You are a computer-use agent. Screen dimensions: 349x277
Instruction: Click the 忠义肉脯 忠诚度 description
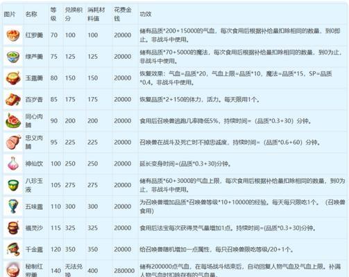click(230, 143)
